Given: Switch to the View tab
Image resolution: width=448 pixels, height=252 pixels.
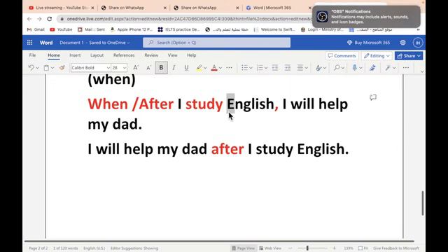Looking at the screenshot, I should coord(172,55).
